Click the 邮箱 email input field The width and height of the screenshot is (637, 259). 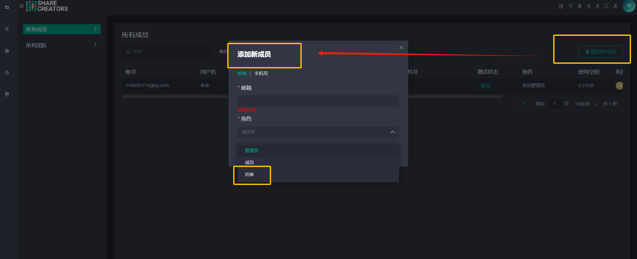pos(318,101)
